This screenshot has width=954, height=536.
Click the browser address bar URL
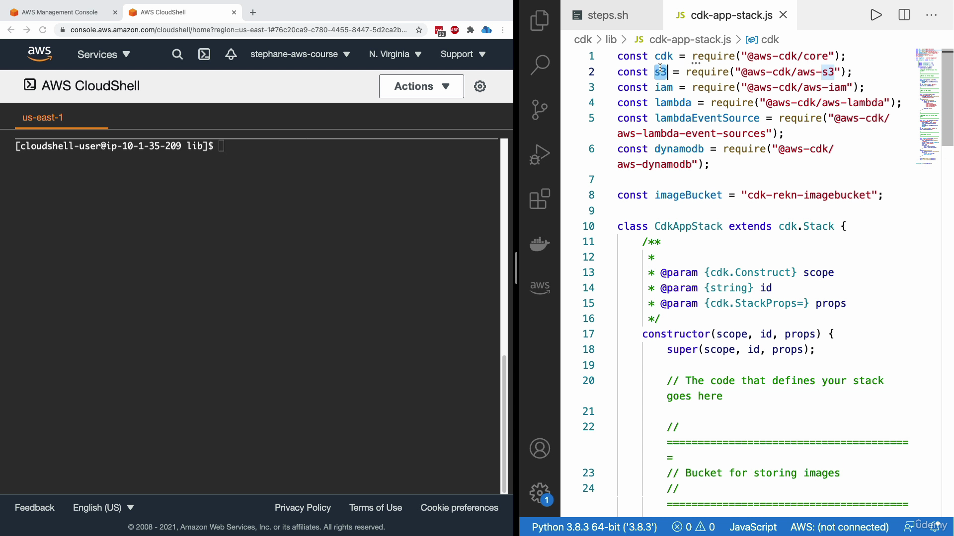tap(238, 30)
